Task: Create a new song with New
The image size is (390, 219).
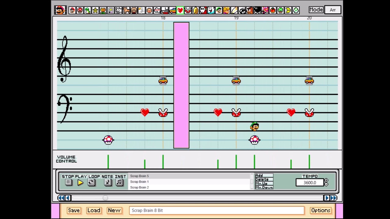Action: (114, 210)
